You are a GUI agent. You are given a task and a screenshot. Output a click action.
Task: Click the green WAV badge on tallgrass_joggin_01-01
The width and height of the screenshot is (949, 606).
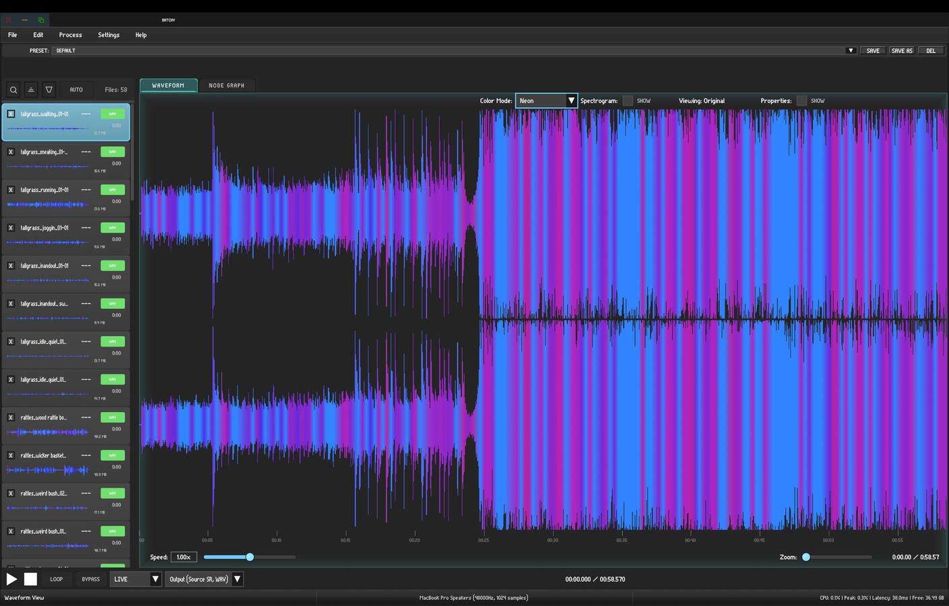[x=112, y=228]
